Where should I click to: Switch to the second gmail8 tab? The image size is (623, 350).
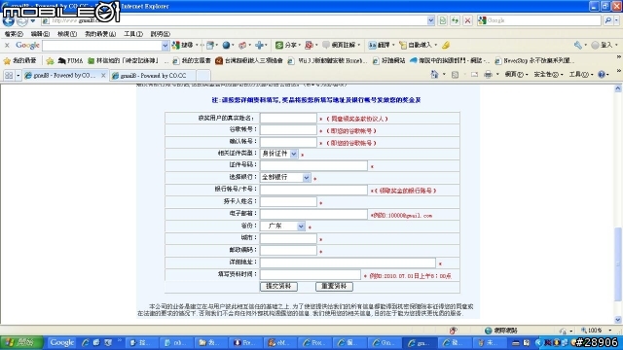coord(153,76)
